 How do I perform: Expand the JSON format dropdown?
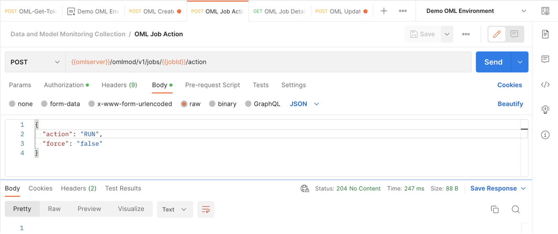304,104
